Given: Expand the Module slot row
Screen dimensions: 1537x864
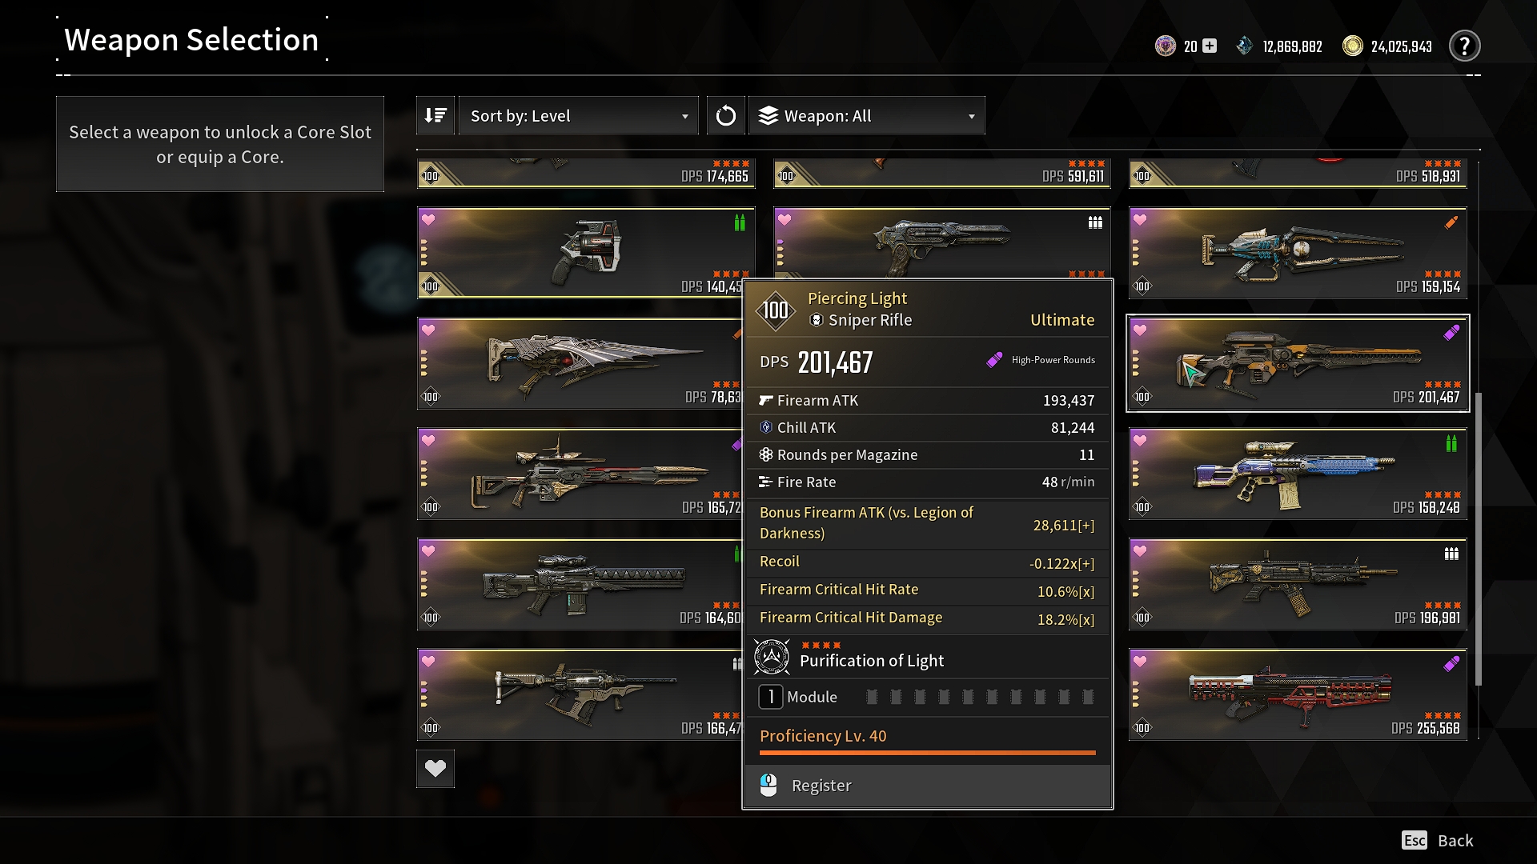Looking at the screenshot, I should coord(927,697).
